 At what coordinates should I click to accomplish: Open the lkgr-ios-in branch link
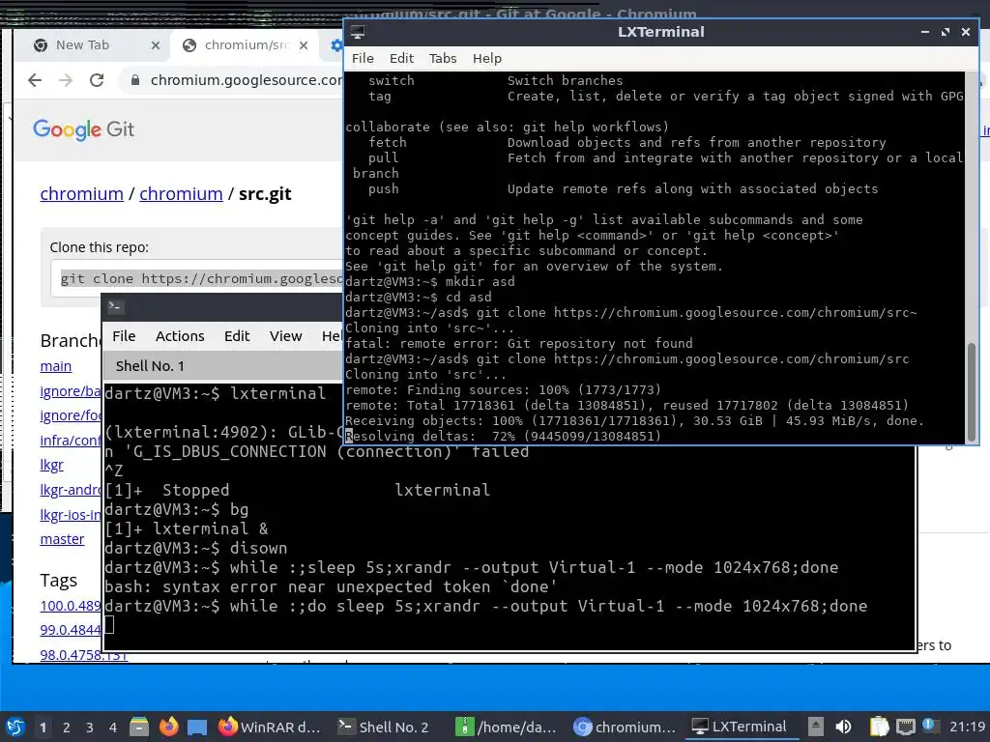click(x=71, y=515)
